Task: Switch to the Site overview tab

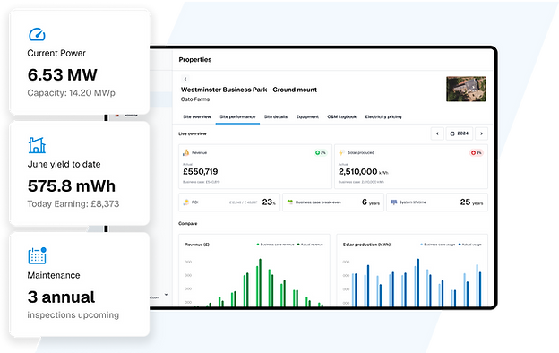Action: click(x=197, y=117)
